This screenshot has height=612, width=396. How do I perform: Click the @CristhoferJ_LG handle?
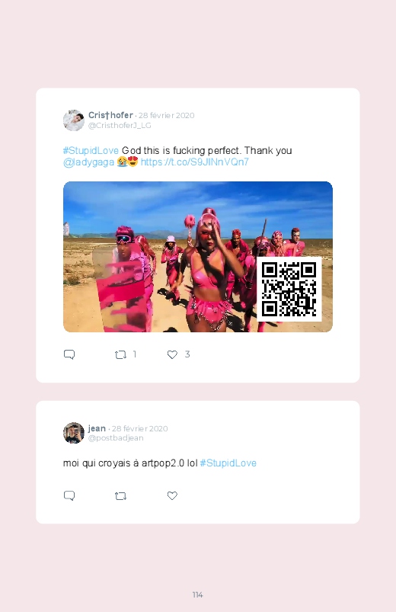(x=120, y=125)
